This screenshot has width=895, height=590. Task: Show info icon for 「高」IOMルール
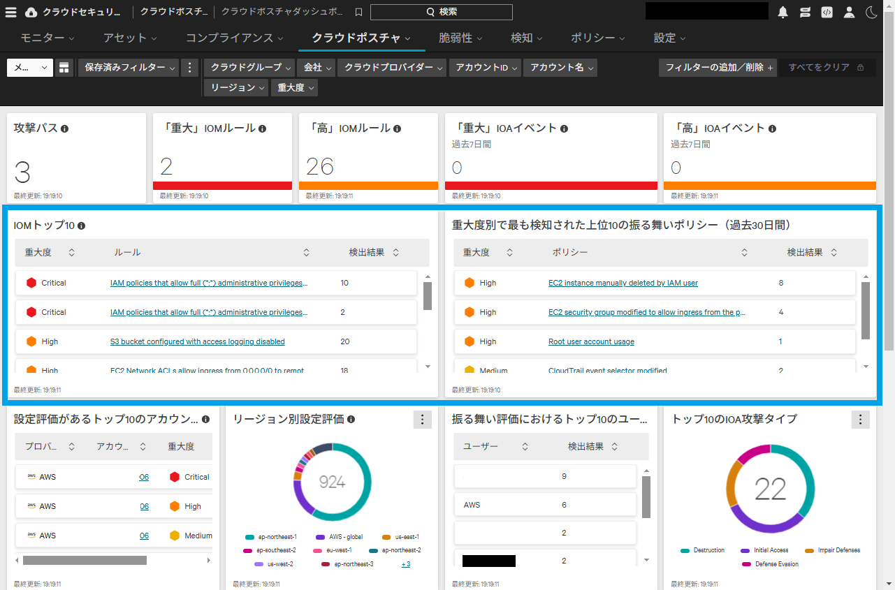(397, 128)
